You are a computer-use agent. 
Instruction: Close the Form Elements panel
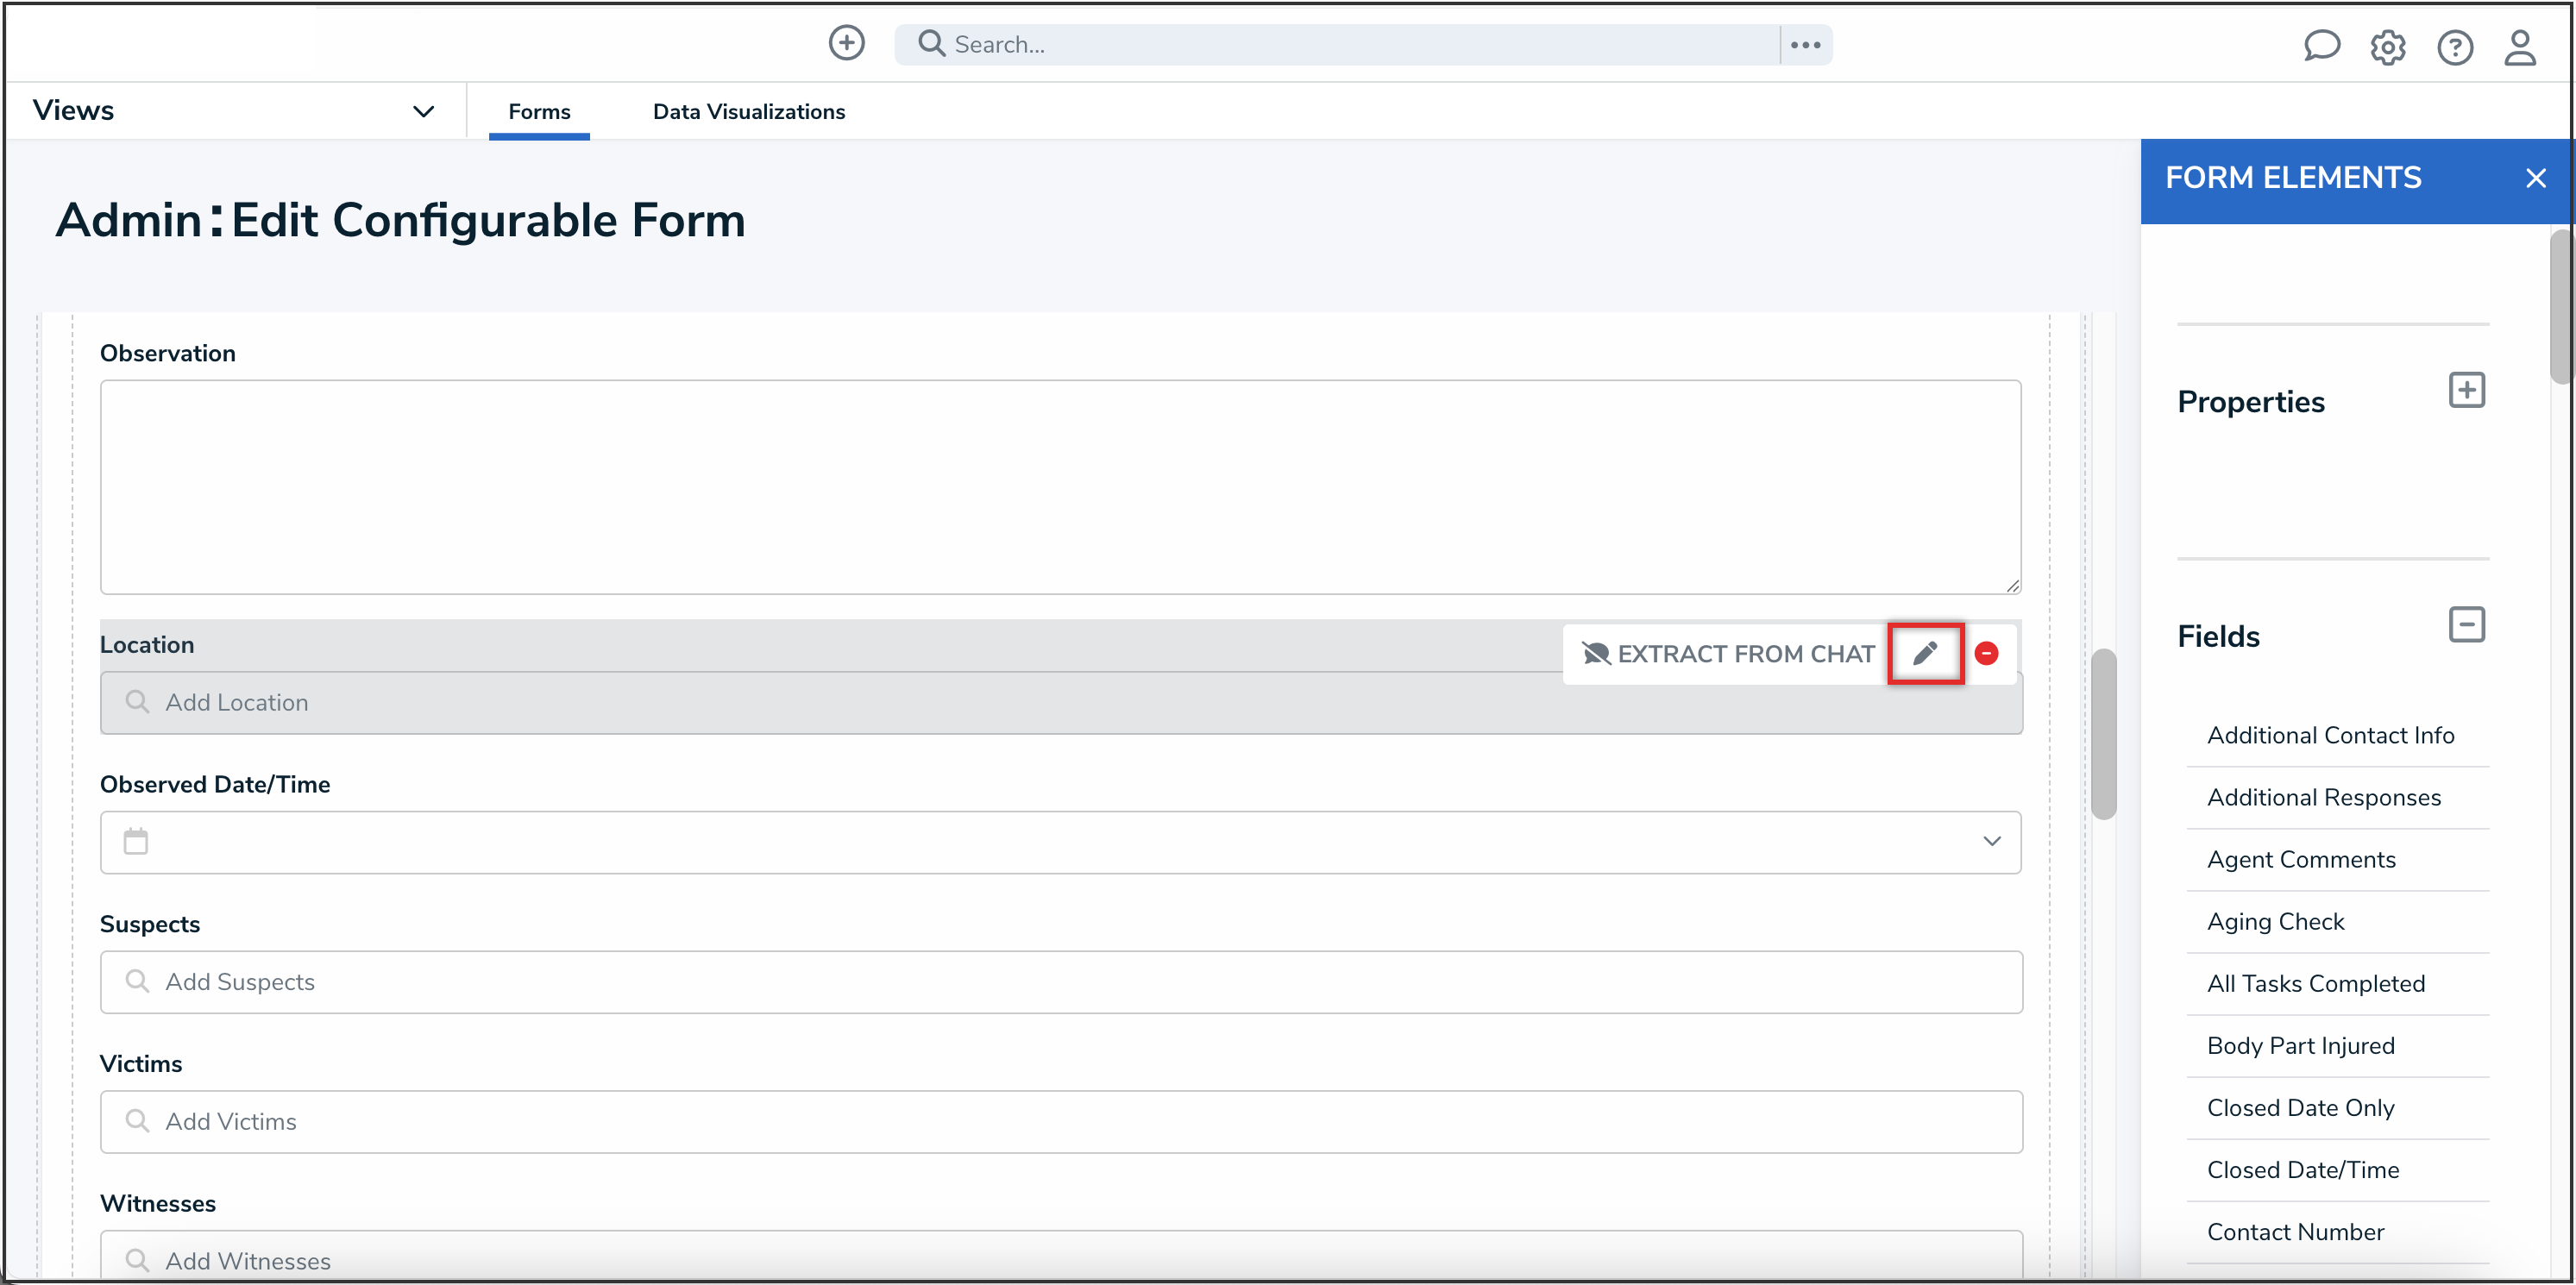pos(2535,178)
